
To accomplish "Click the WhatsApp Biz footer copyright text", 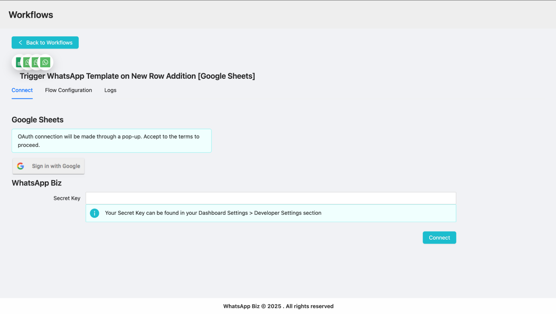I will coord(278,306).
